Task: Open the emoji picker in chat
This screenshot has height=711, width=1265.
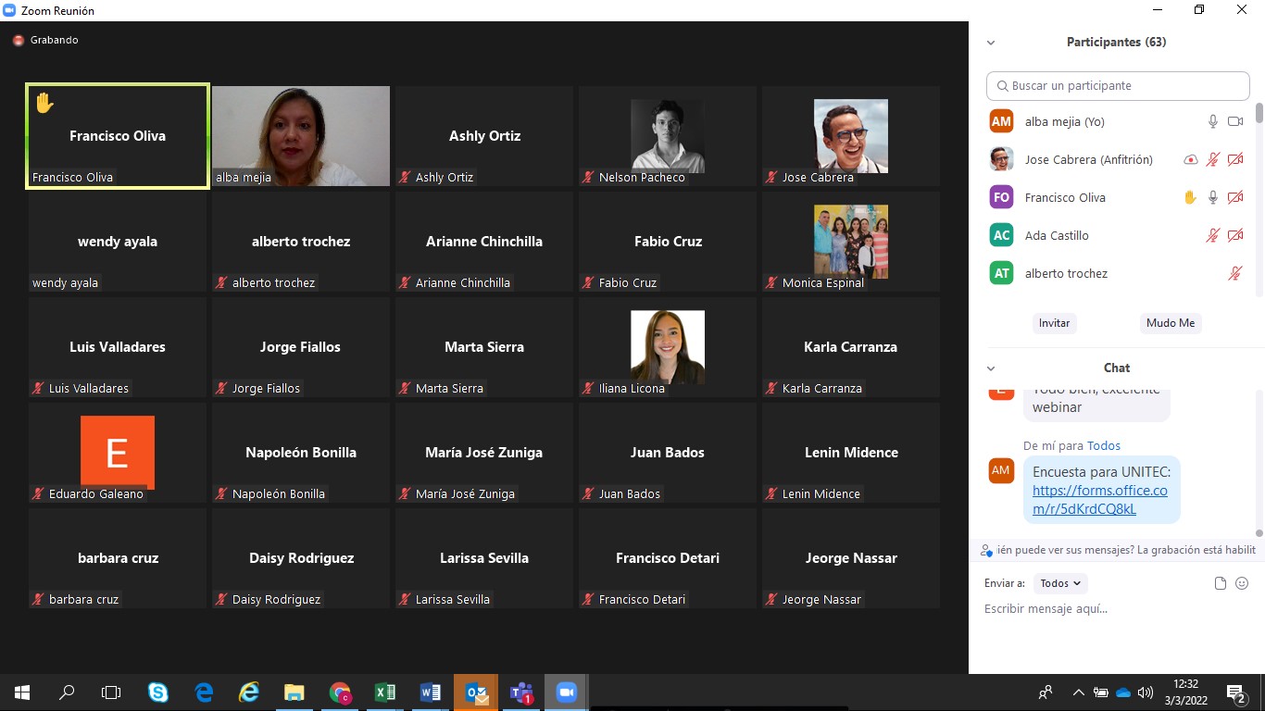Action: (x=1242, y=583)
